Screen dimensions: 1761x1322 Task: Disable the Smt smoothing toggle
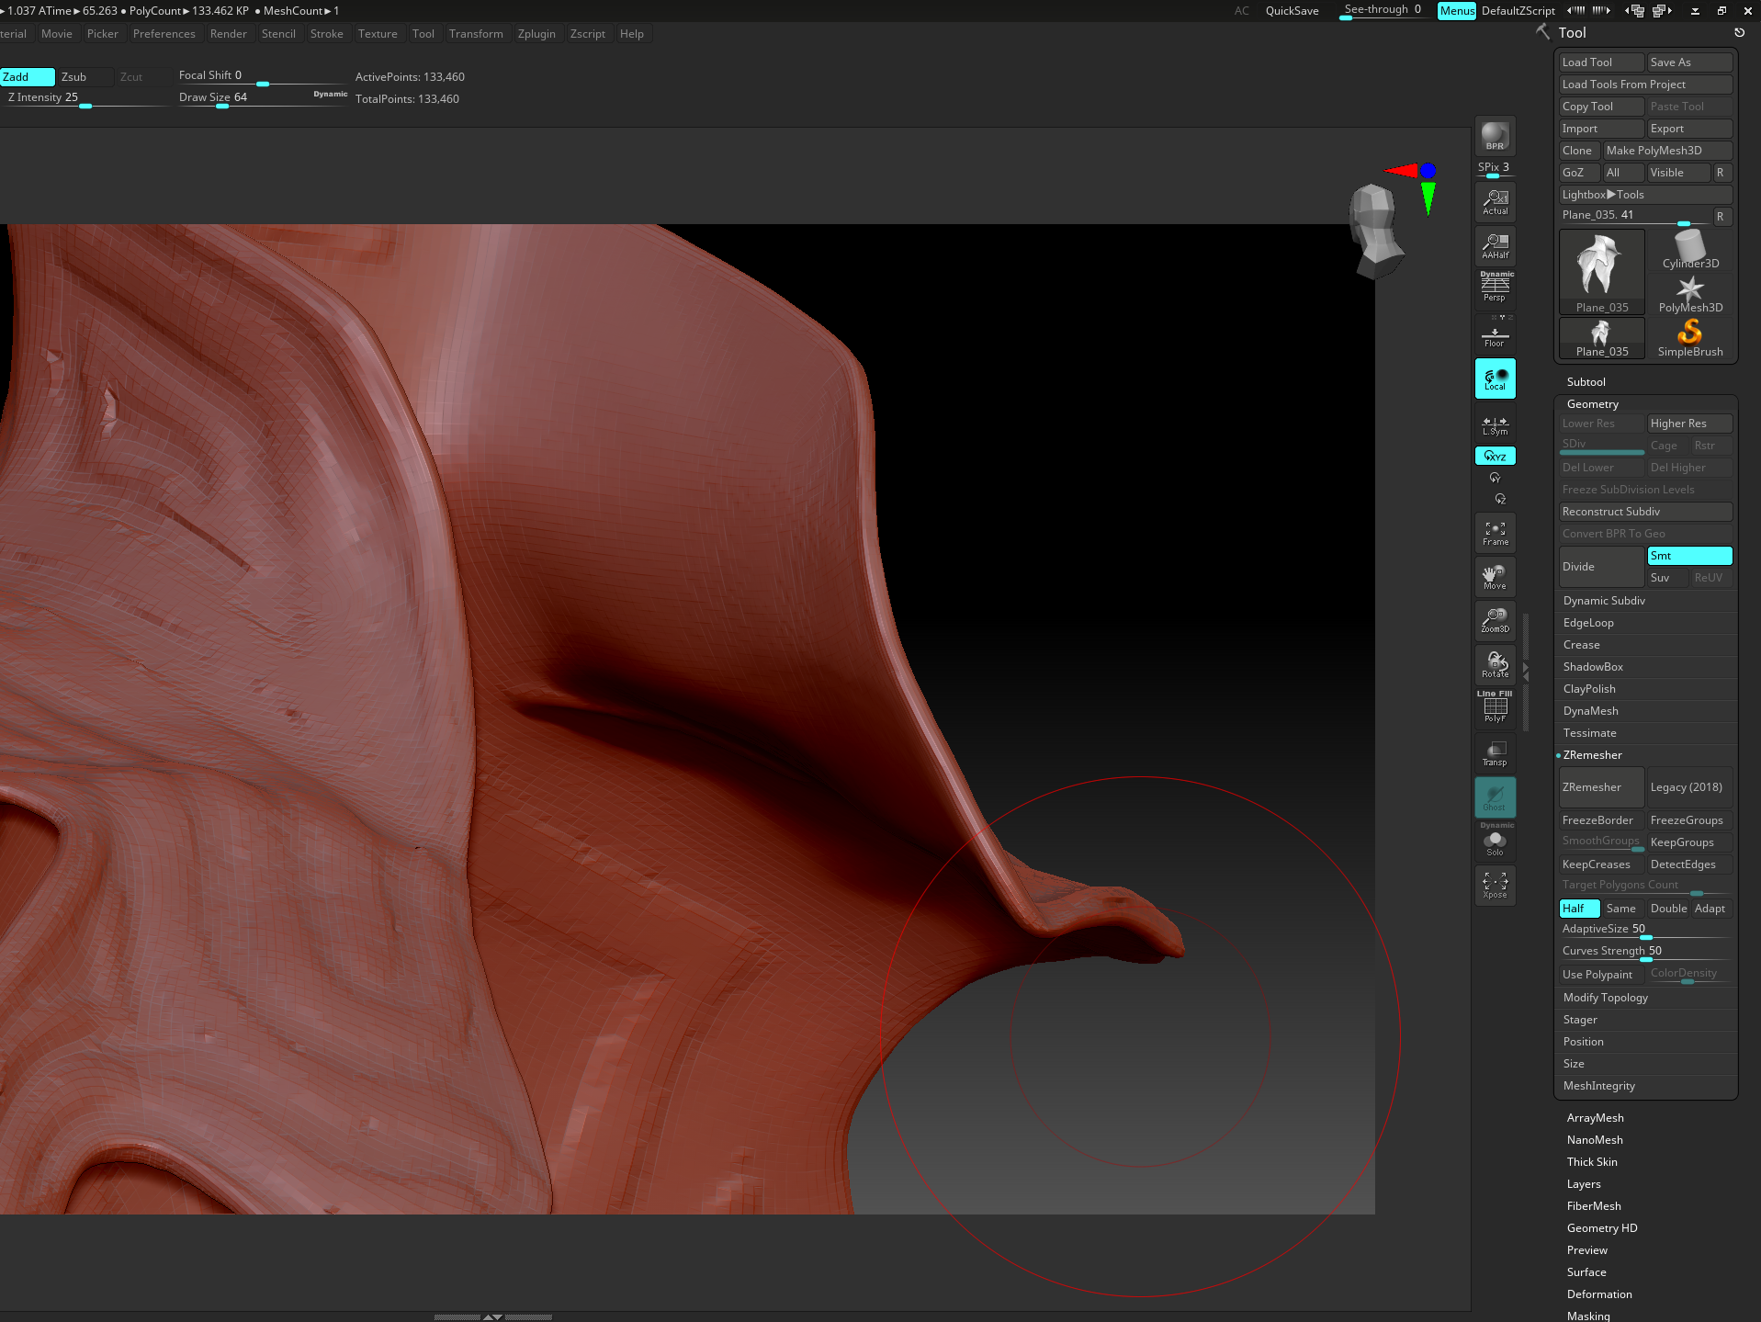(x=1688, y=556)
